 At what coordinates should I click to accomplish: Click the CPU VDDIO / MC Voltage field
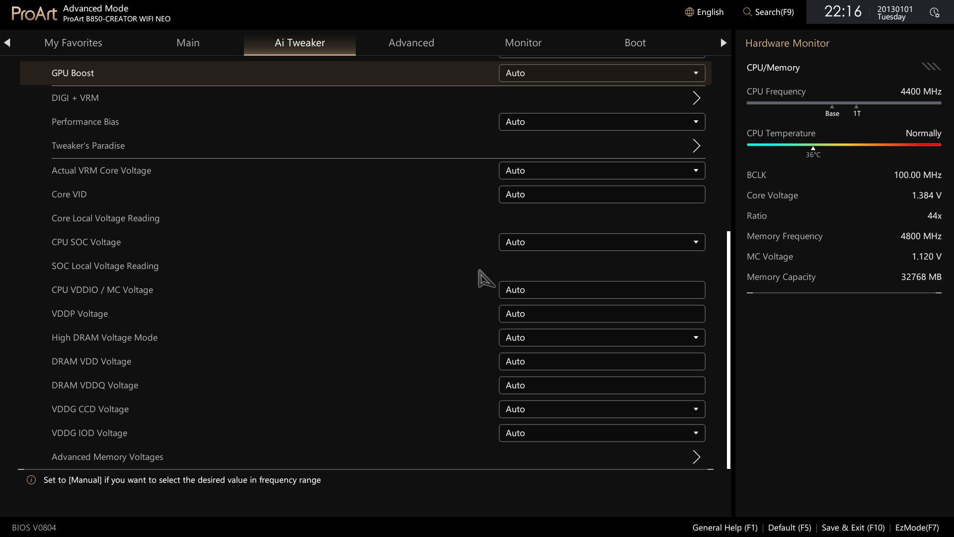[602, 290]
